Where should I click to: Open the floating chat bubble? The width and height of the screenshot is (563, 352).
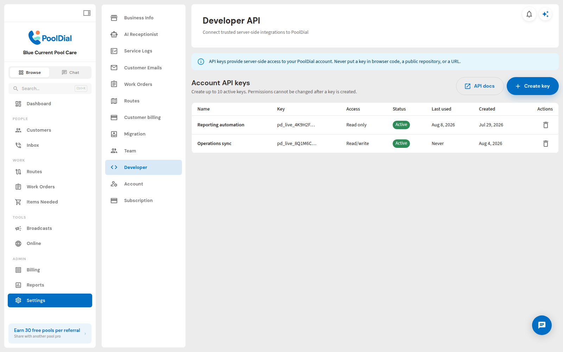542,325
